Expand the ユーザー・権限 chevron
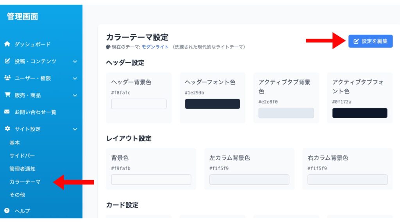Screen dimensions: 400x223 (x=75, y=78)
